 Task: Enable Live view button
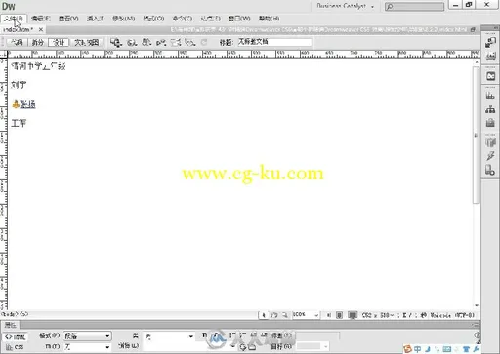pyautogui.click(x=86, y=42)
